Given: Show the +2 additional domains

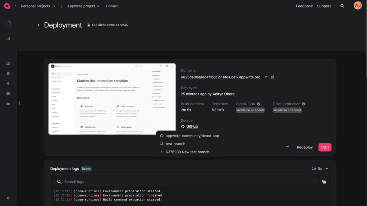Looking at the screenshot, I should click(265, 77).
